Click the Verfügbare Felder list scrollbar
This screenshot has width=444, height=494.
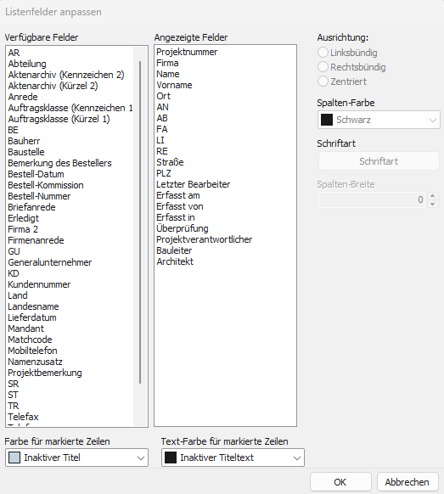coord(140,222)
